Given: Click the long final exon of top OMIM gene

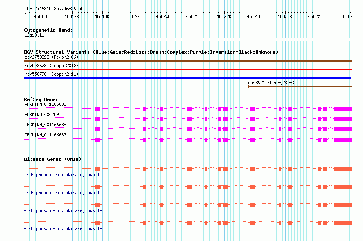Looking at the screenshot, I should [x=343, y=169].
